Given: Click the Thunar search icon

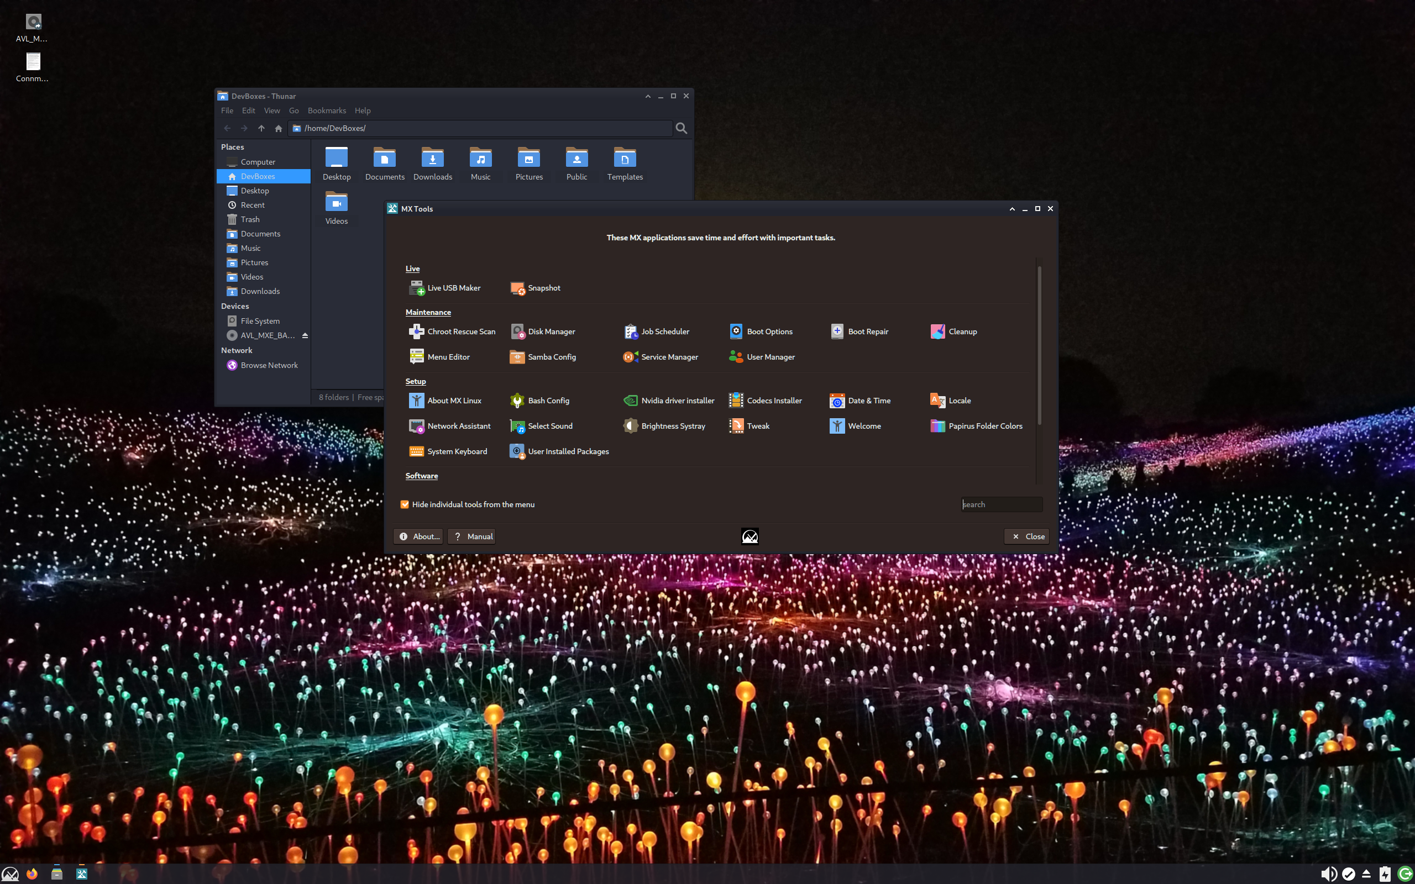Looking at the screenshot, I should 681,128.
